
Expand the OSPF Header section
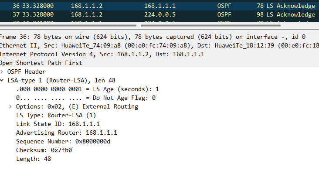(2, 71)
